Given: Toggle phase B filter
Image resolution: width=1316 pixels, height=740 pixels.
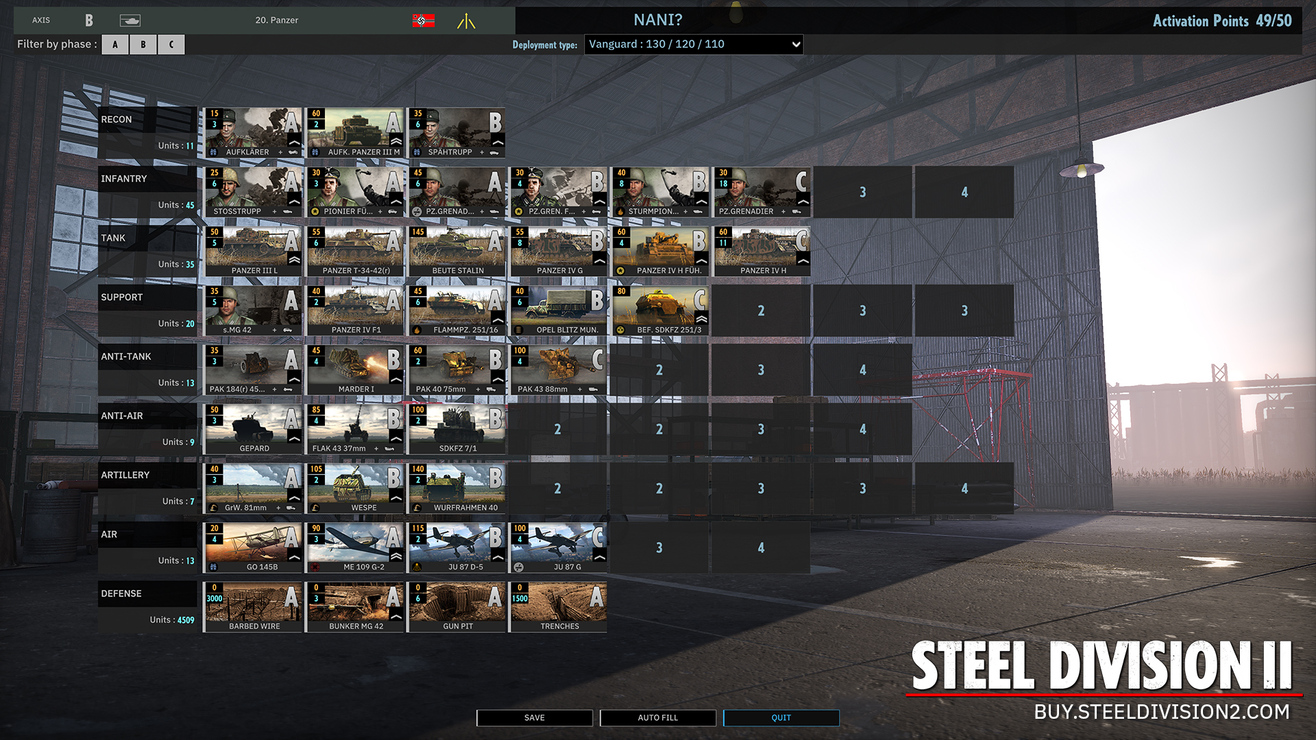Looking at the screenshot, I should tap(143, 45).
